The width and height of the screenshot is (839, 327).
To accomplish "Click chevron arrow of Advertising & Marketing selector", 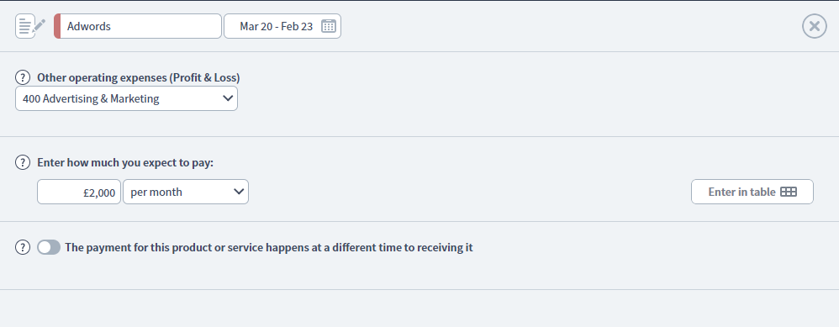I will tap(228, 98).
